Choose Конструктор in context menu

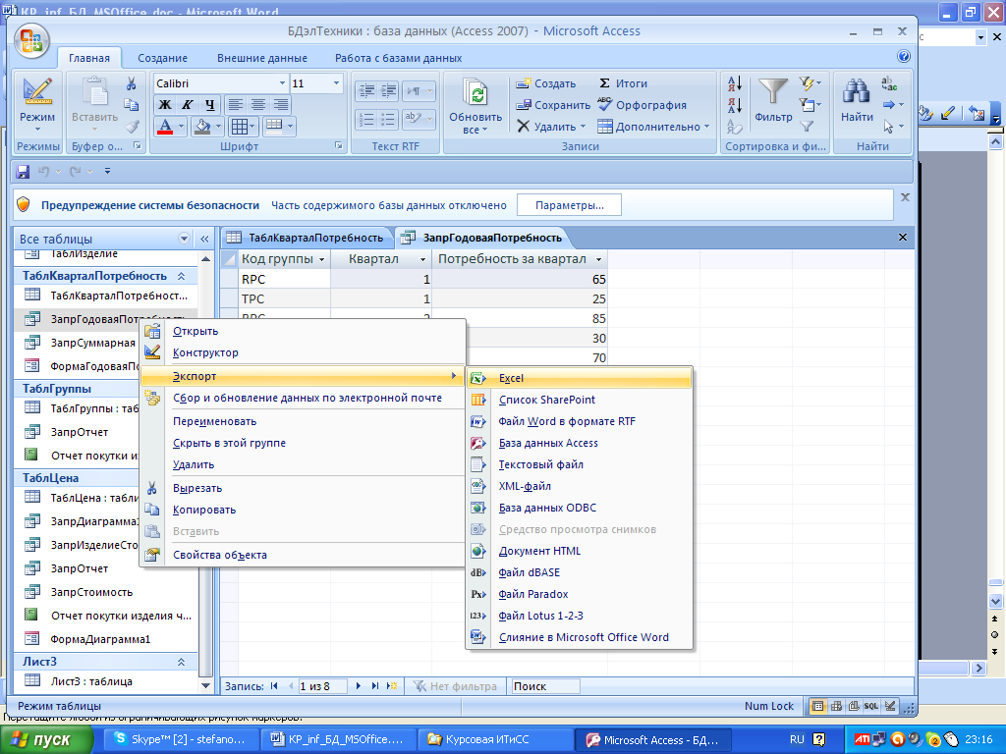point(205,352)
